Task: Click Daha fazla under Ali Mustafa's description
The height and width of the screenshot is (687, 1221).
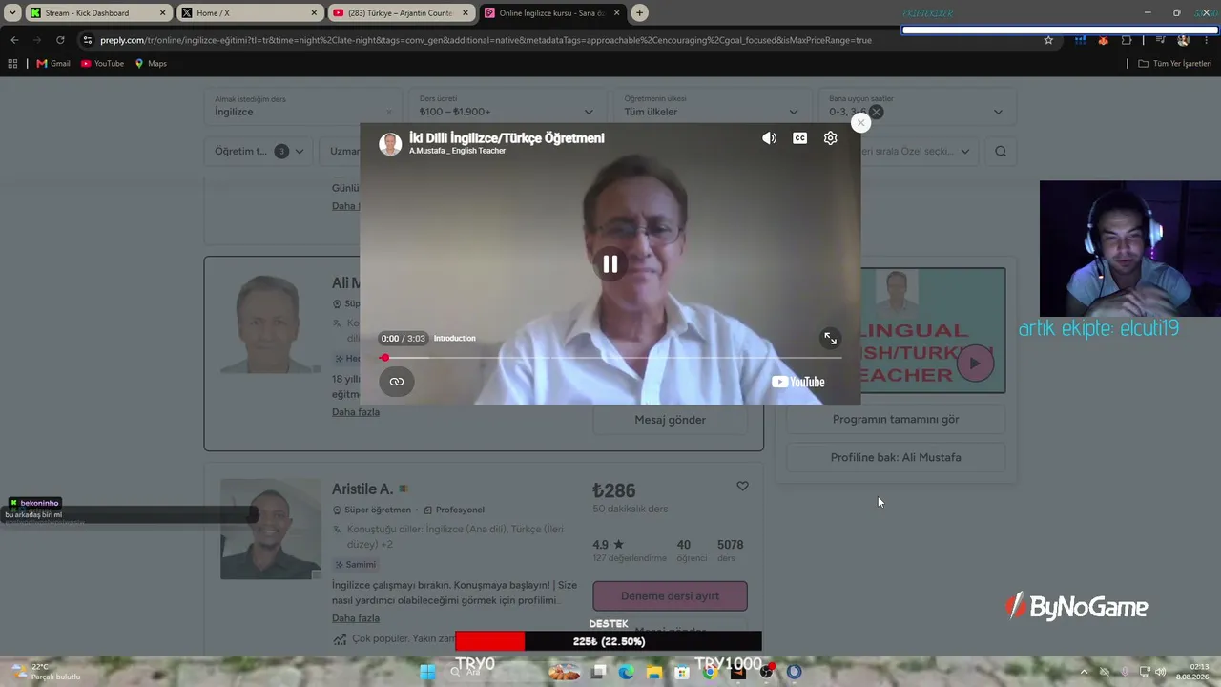Action: 356,412
